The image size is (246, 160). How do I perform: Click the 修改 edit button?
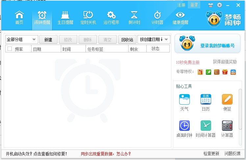(x=68, y=40)
